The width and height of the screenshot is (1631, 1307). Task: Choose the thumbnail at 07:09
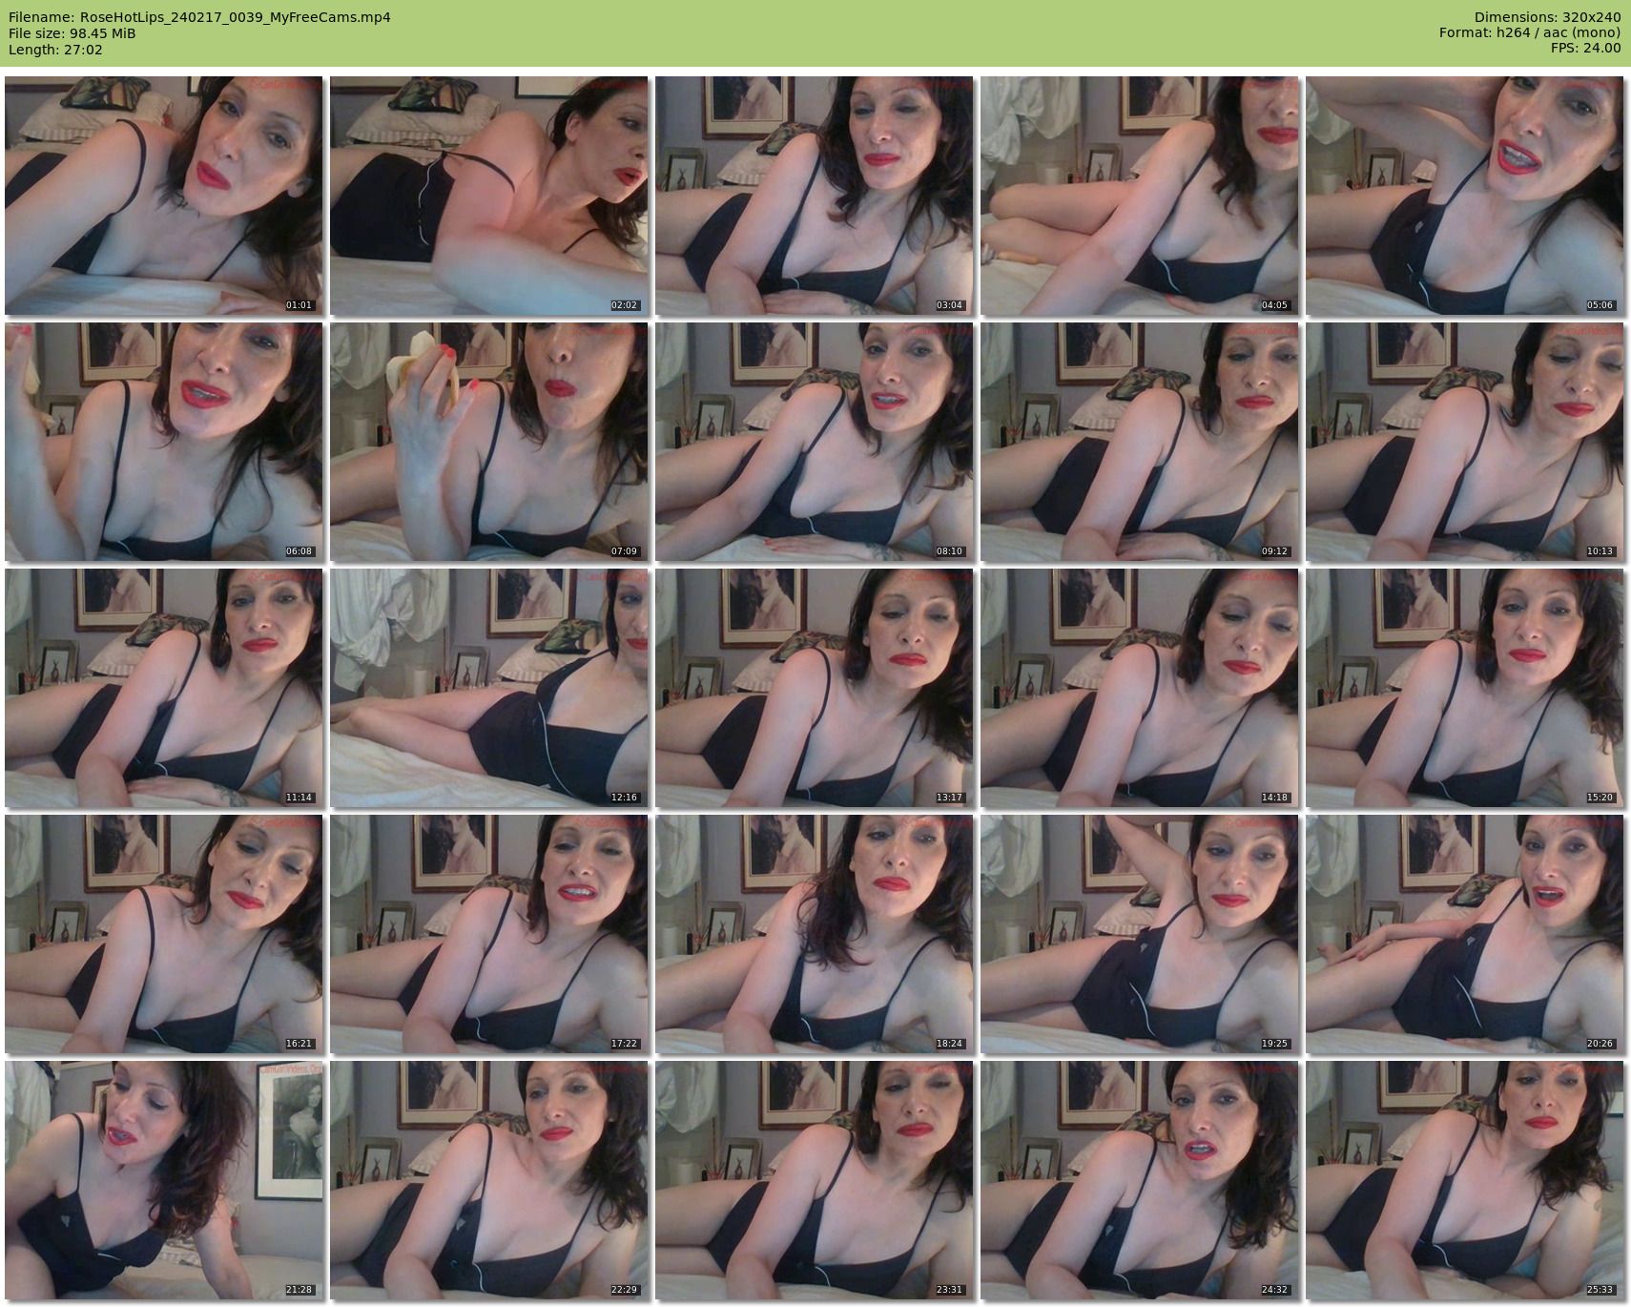pos(489,442)
